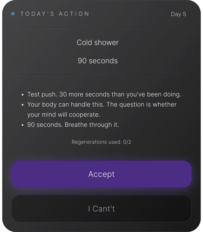Click the bullet marker beside Your body
This screenshot has height=232, width=203.
[22, 105]
